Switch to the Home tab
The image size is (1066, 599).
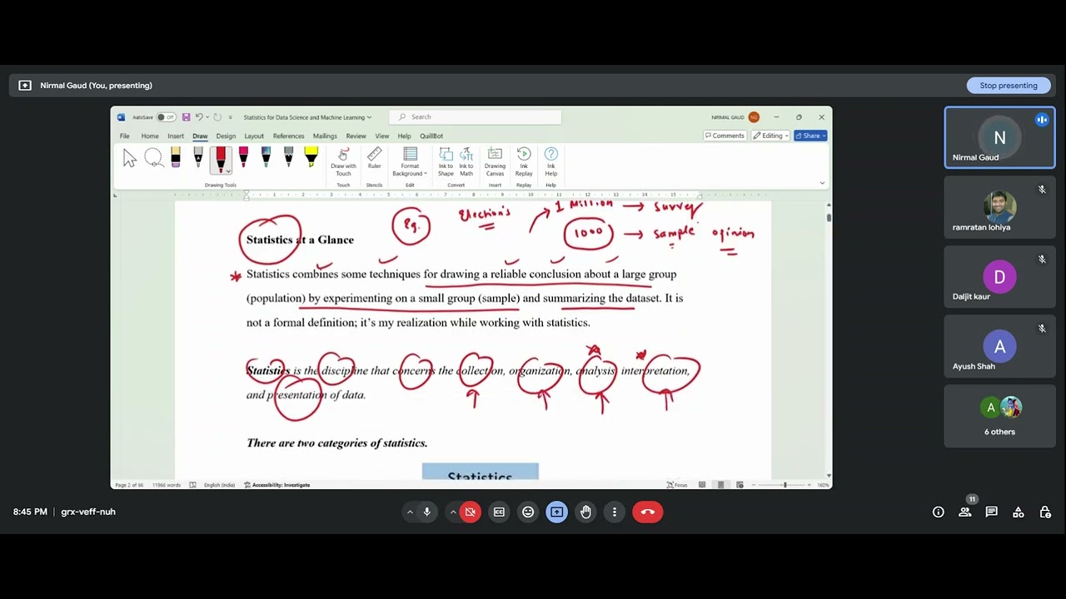click(x=150, y=136)
